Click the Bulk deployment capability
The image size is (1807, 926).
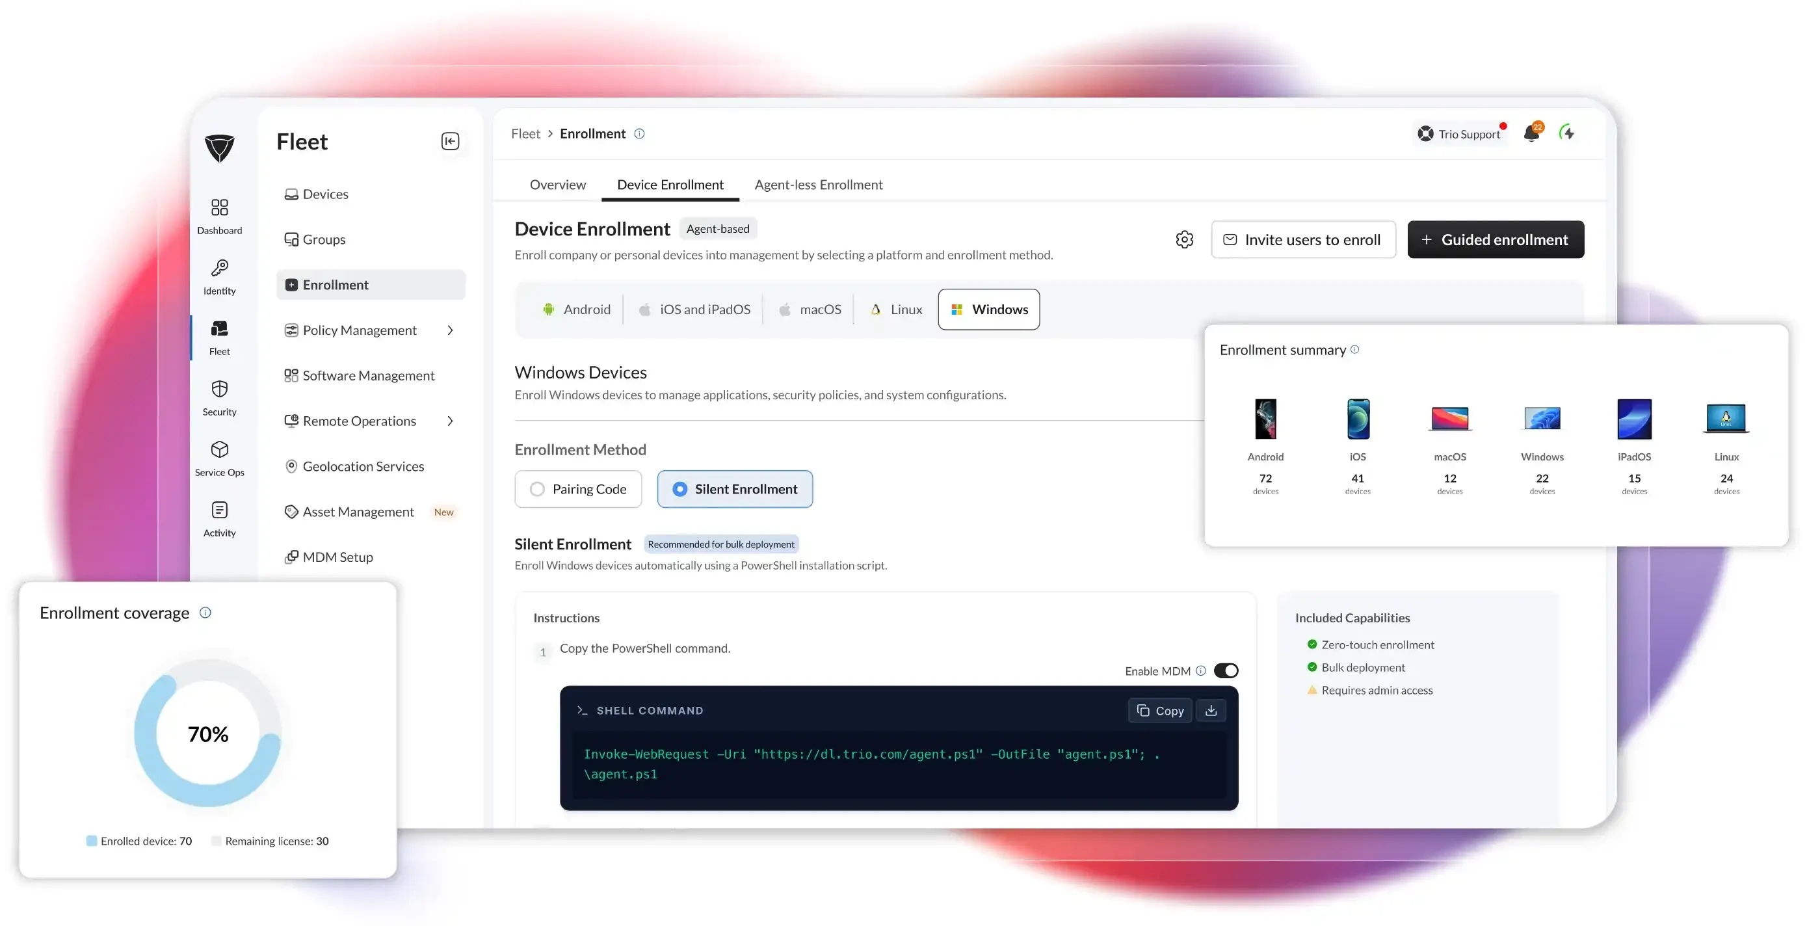tap(1355, 667)
